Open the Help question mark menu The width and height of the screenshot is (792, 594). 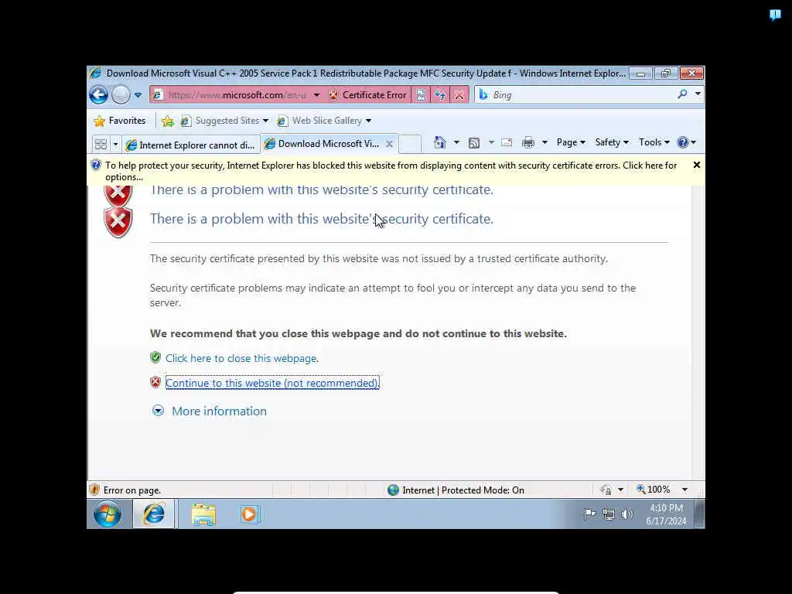click(687, 142)
